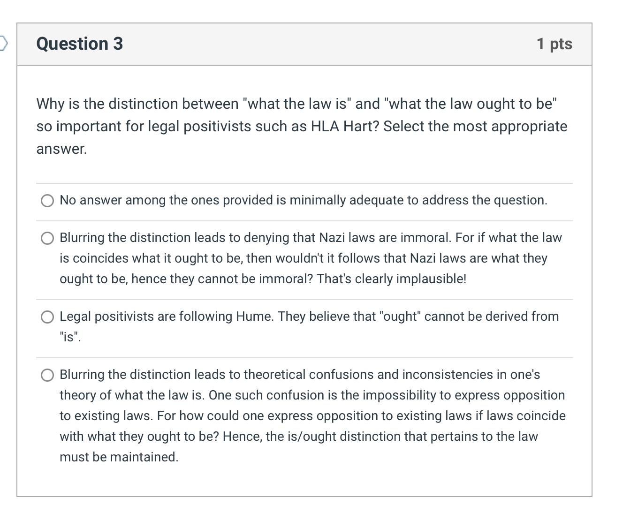The height and width of the screenshot is (513, 638).
Task: Click the phrase "ought cannot be derived from is"
Action: (469, 316)
